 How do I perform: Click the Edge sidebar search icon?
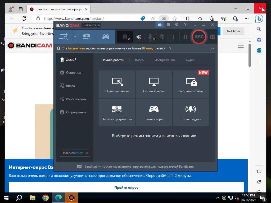259,29
